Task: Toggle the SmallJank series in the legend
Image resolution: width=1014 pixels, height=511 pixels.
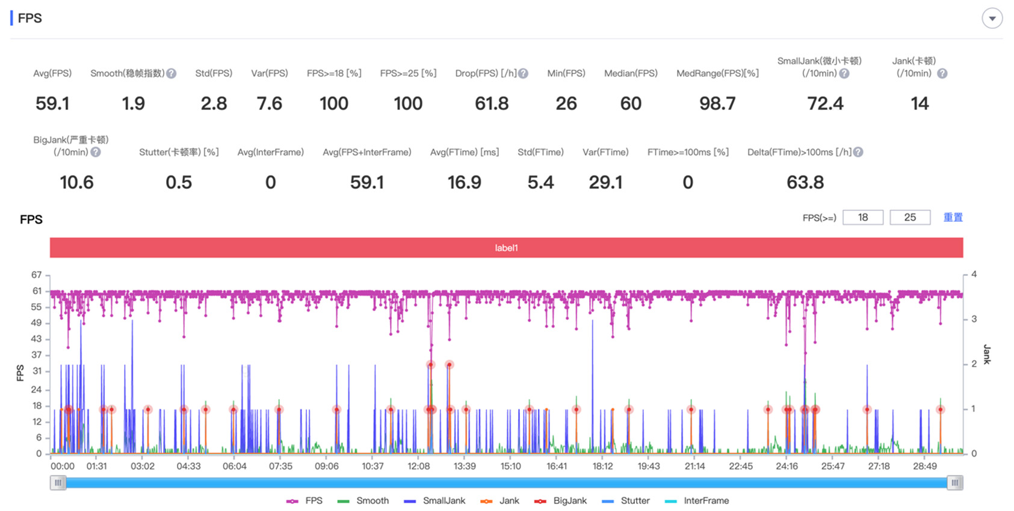Action: 434,501
